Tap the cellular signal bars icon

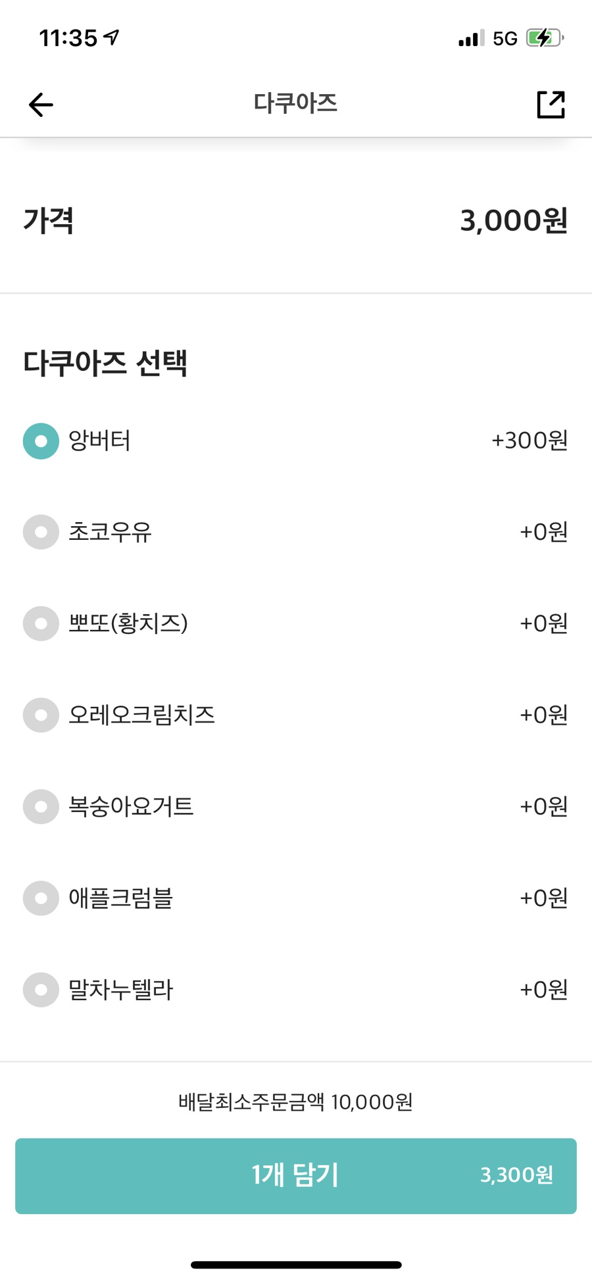(470, 38)
